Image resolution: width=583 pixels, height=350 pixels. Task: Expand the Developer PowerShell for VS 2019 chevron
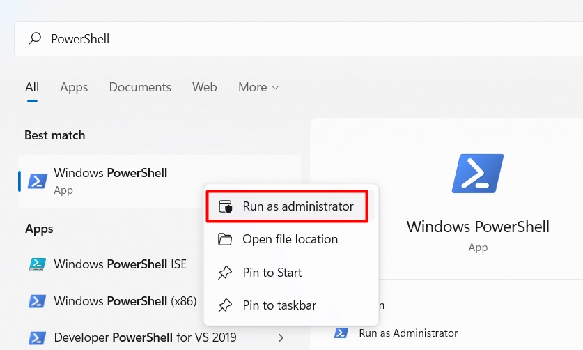click(x=281, y=337)
